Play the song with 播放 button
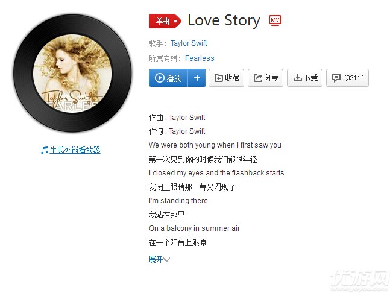The width and height of the screenshot is (390, 293). (168, 78)
